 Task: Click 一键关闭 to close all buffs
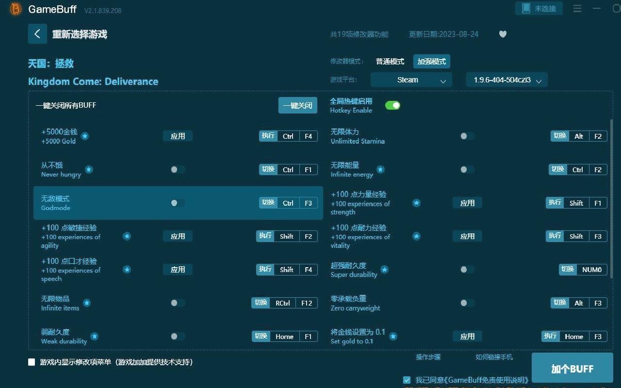click(x=298, y=105)
